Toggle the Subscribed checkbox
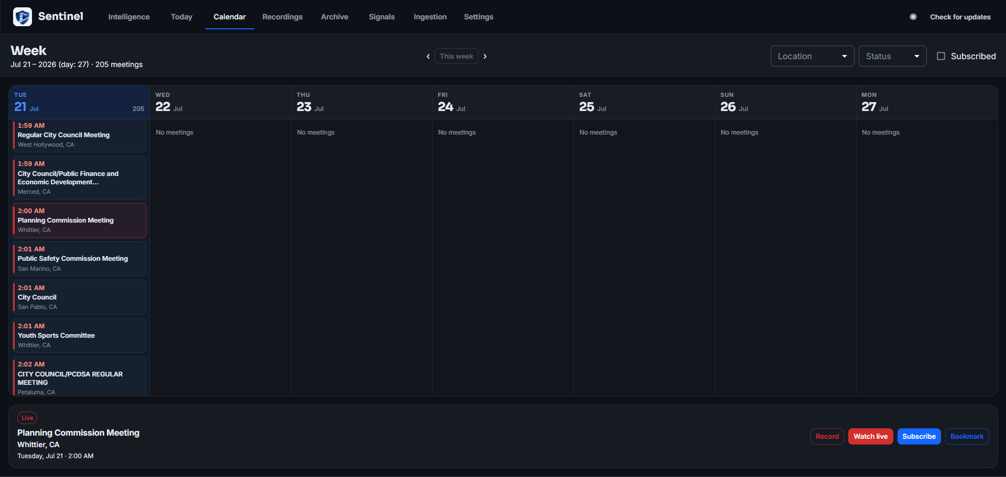The image size is (1006, 477). point(941,56)
